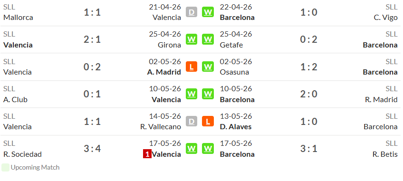Viewport: 403px width, 181px height.
Task: Click the green W badge for Barcelona vs C. Vigo
Action: coord(208,12)
